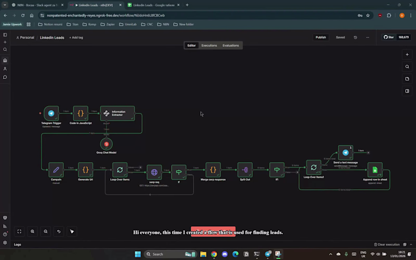416x260 pixels.
Task: Open the CNC bookmark folder
Action: tap(147, 24)
